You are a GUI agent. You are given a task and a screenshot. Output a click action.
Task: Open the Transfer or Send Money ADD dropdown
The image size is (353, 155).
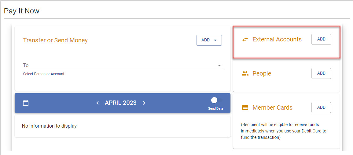(x=209, y=40)
